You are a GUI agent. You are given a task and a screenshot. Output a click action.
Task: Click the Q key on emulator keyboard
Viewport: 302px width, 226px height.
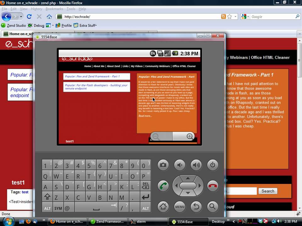(x=47, y=175)
